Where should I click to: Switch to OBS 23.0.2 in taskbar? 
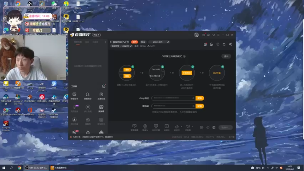[36, 168]
